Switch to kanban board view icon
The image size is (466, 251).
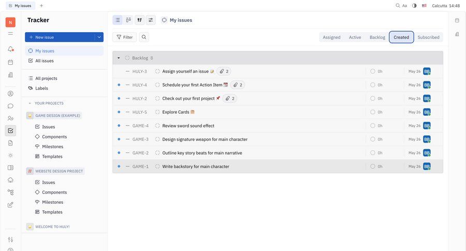[x=128, y=20]
